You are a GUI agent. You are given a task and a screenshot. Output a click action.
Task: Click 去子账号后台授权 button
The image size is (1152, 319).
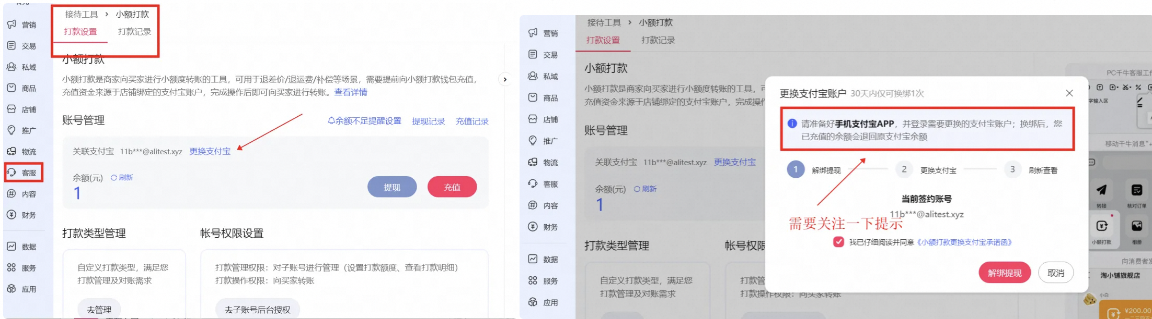click(258, 309)
